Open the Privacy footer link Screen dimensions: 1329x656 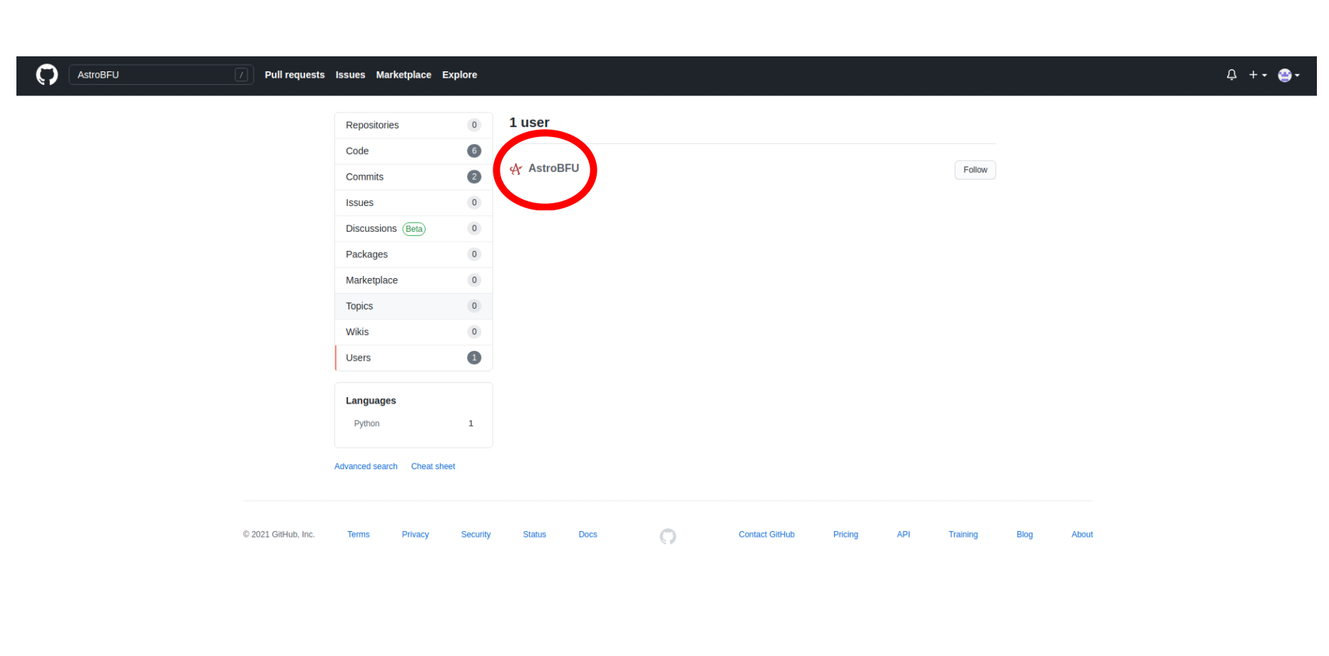[x=415, y=535]
